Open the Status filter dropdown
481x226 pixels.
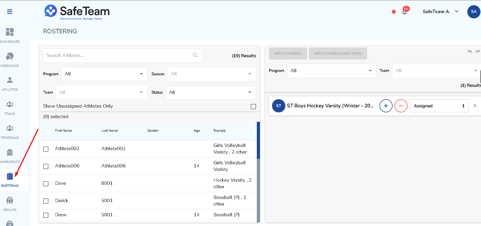pos(211,92)
